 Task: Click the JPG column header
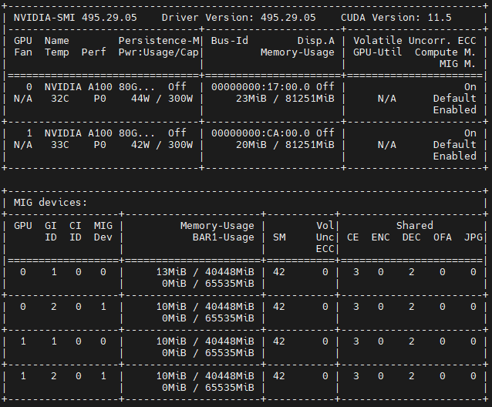473,237
